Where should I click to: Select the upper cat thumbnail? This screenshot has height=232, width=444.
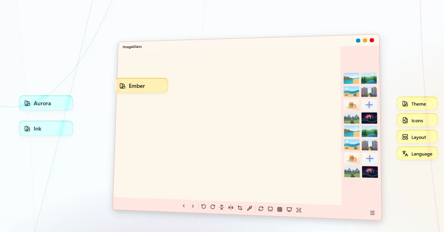tap(351, 105)
